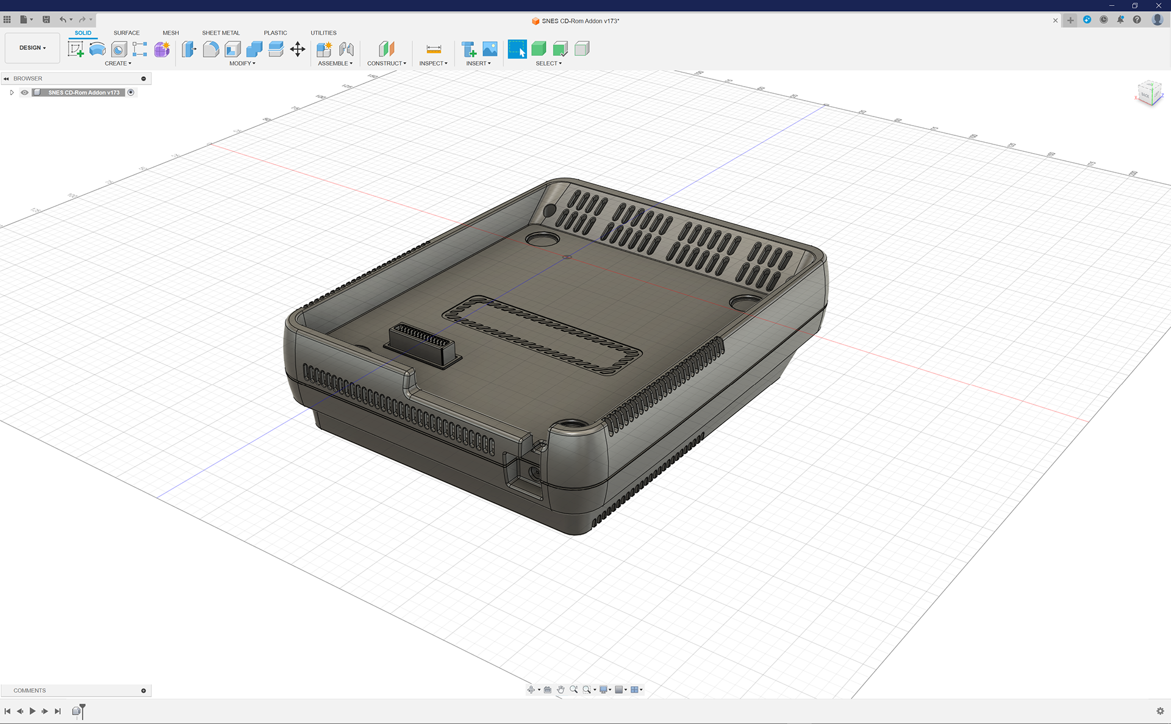Select the Combine tool
This screenshot has width=1171, height=724.
pos(254,49)
